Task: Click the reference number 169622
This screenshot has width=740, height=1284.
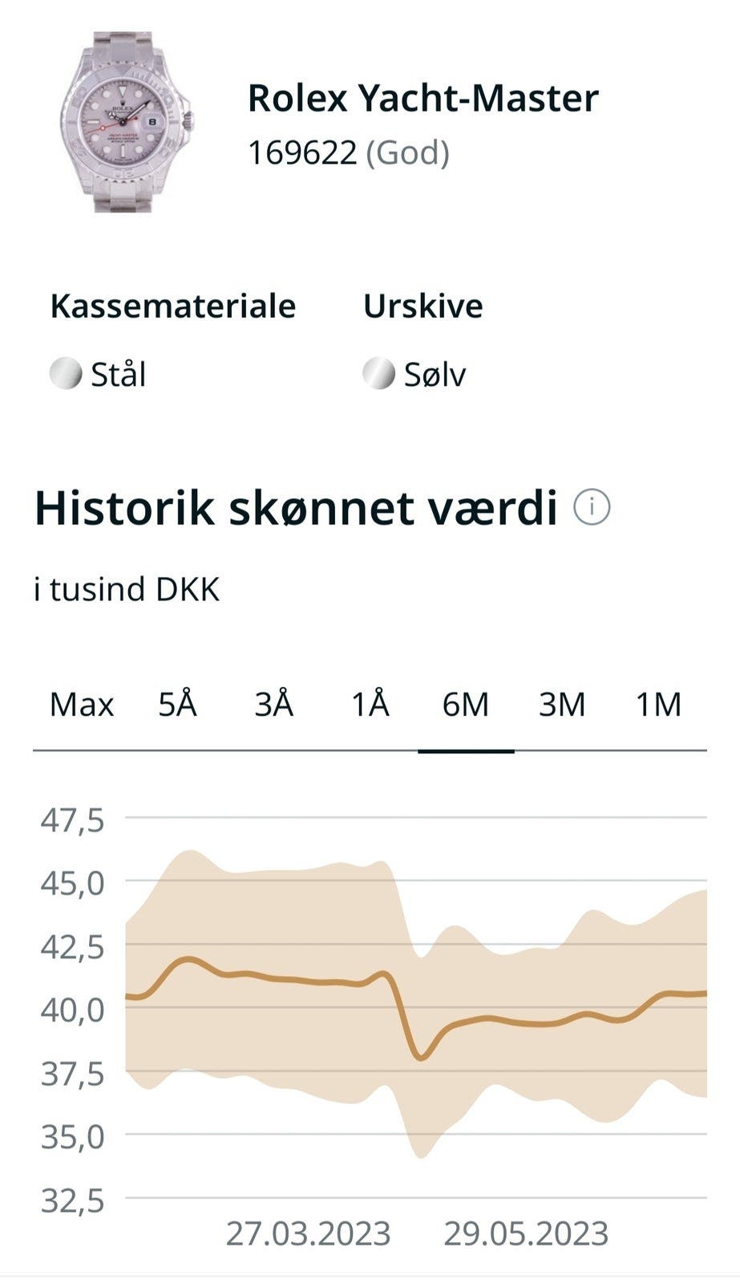Action: click(302, 152)
